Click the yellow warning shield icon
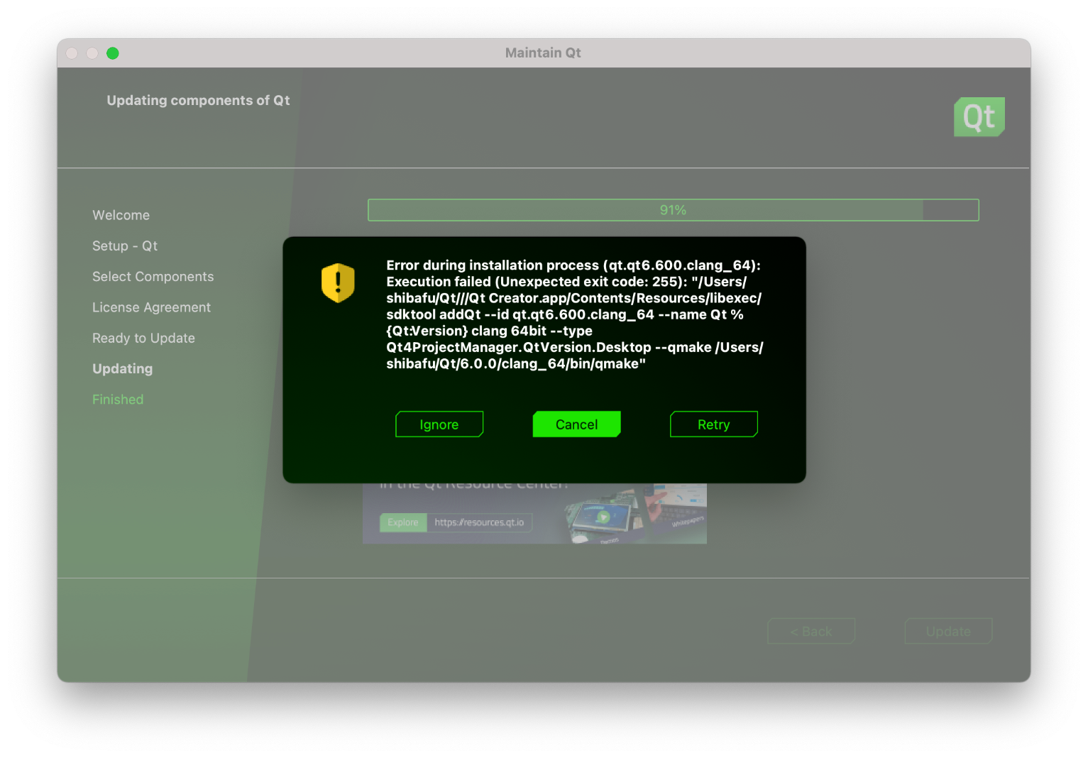1088x758 pixels. pos(338,282)
